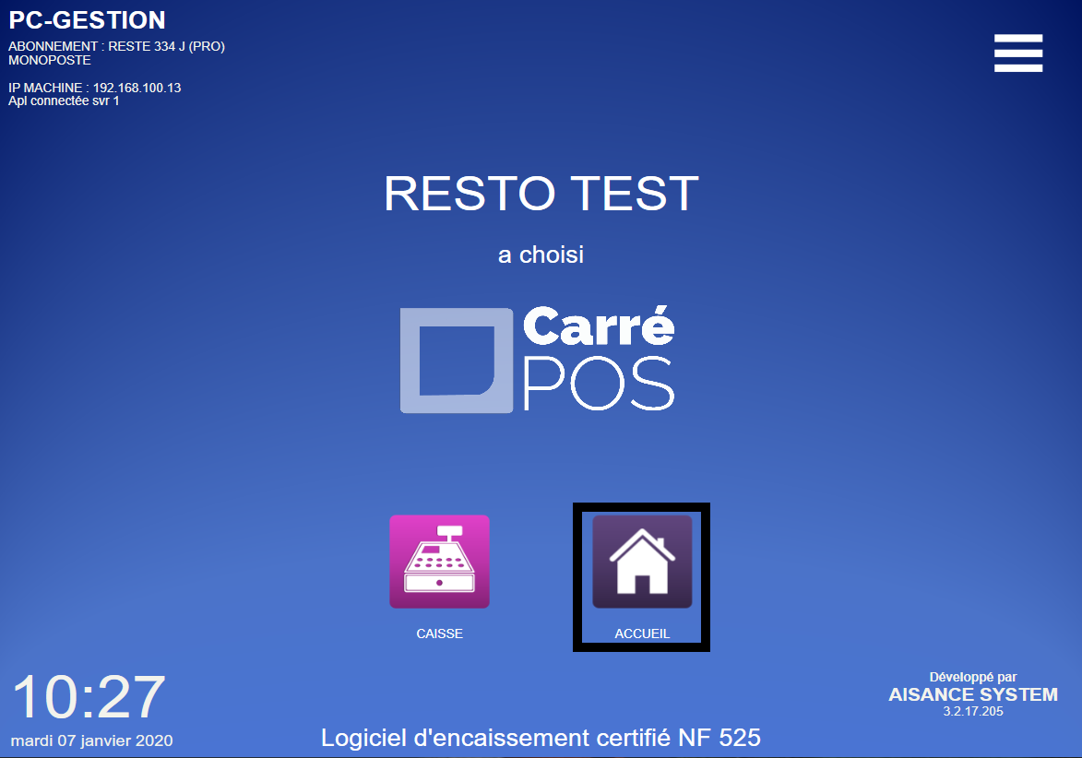
Task: Click the 'a choisi' text
Action: (541, 255)
